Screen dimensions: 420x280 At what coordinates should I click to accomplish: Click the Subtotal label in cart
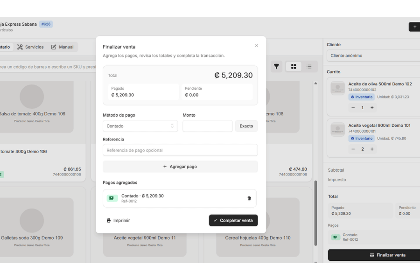click(336, 170)
